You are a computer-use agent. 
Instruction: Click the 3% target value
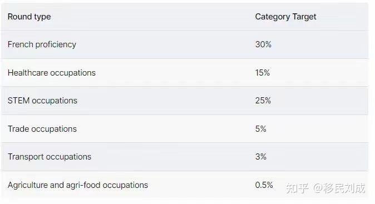260,157
